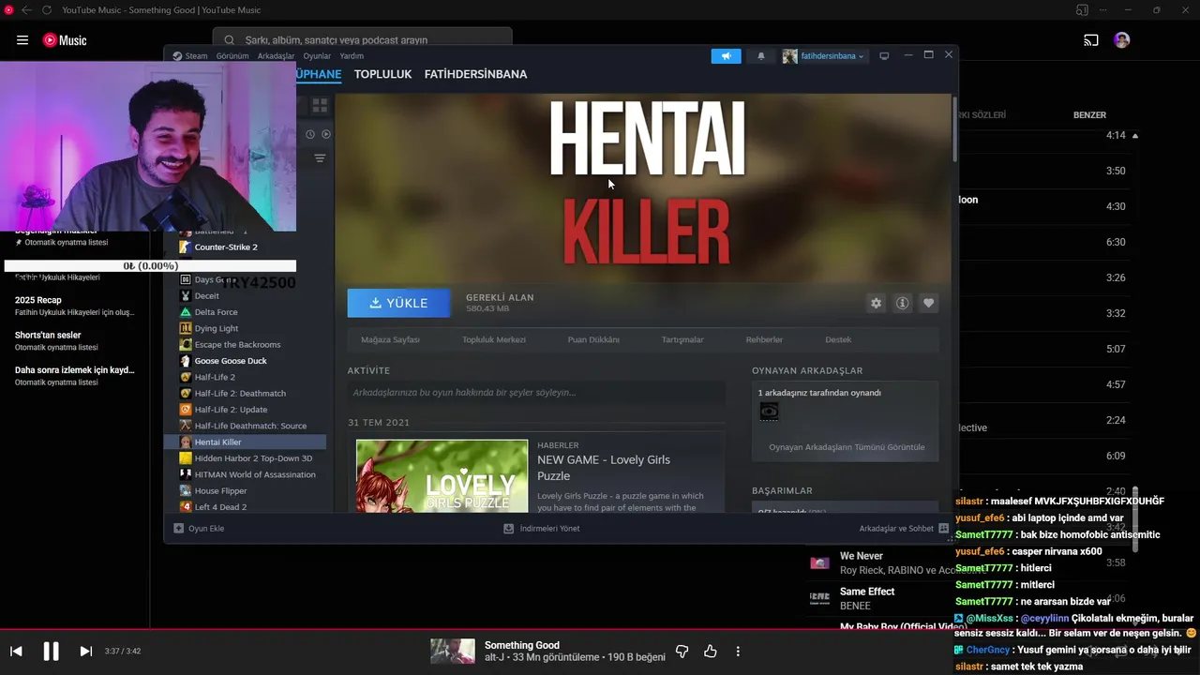
Task: Open Topluluk Merkezi link
Action: pyautogui.click(x=494, y=339)
